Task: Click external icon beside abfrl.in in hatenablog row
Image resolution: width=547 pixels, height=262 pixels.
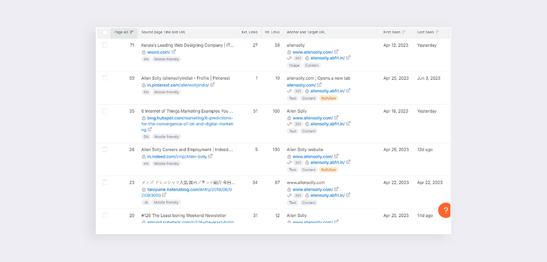Action: pos(348,195)
